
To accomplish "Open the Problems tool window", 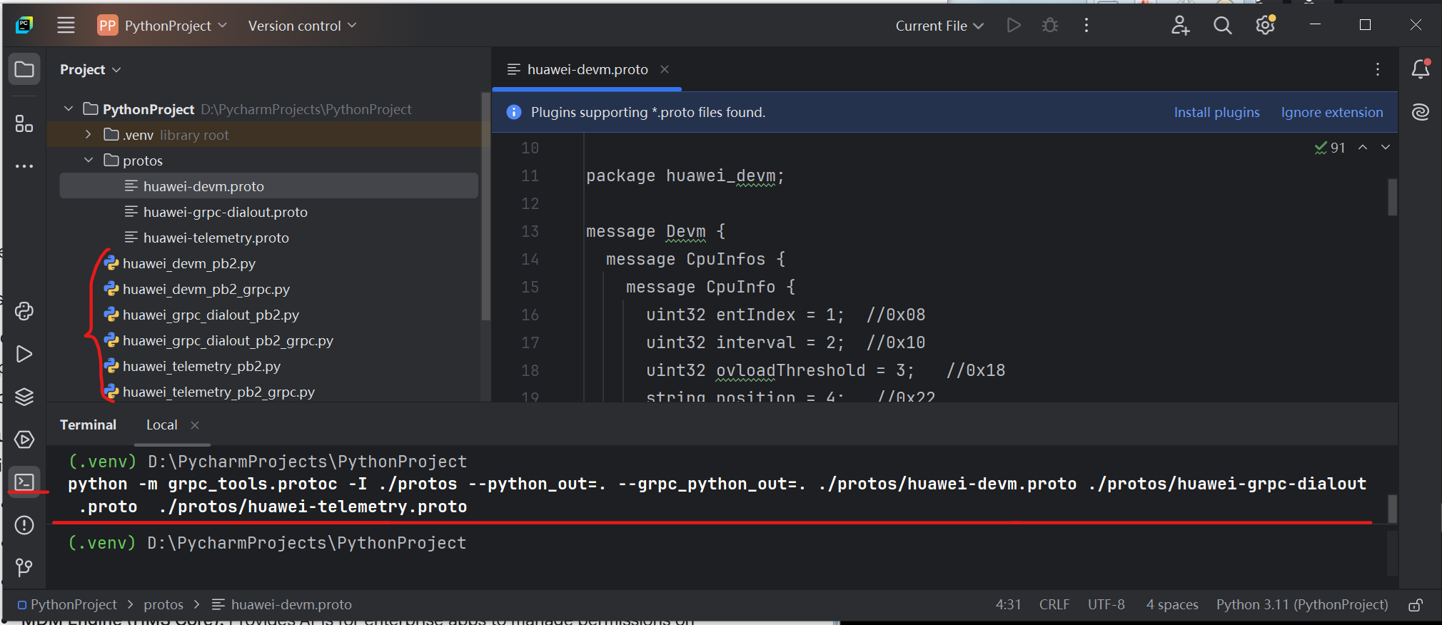I will [x=24, y=525].
